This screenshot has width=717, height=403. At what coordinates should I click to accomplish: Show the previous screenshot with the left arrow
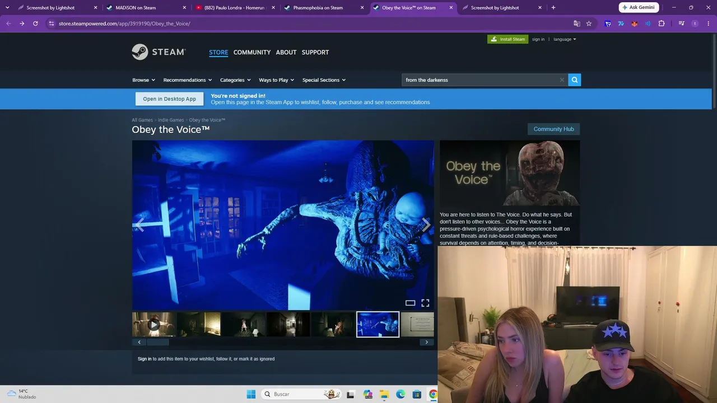pos(139,225)
